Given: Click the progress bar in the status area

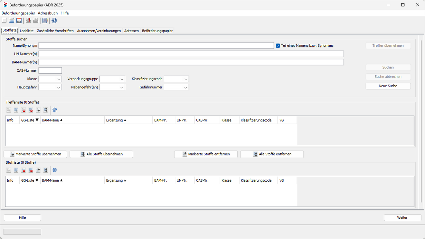Looking at the screenshot, I should [x=22, y=232].
